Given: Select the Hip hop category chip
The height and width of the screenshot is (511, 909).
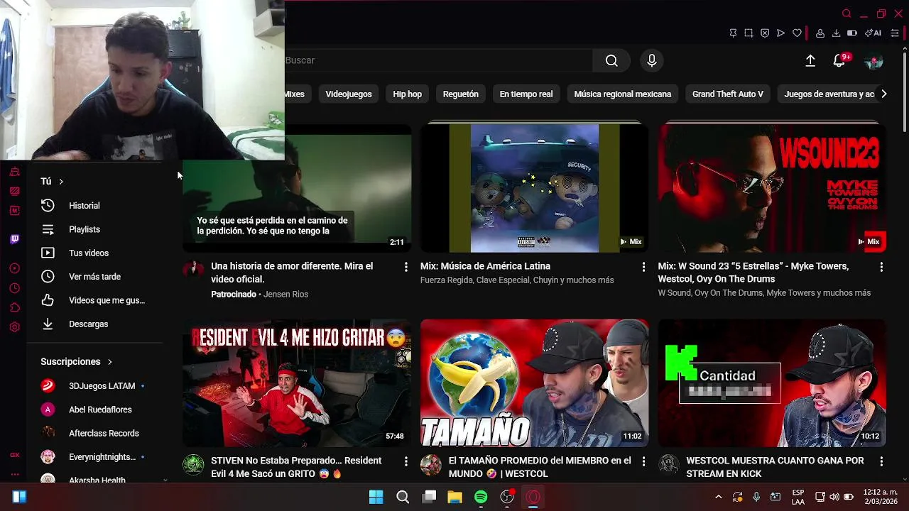Looking at the screenshot, I should (x=407, y=94).
